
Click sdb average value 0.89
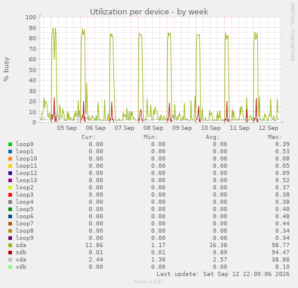tap(220, 253)
